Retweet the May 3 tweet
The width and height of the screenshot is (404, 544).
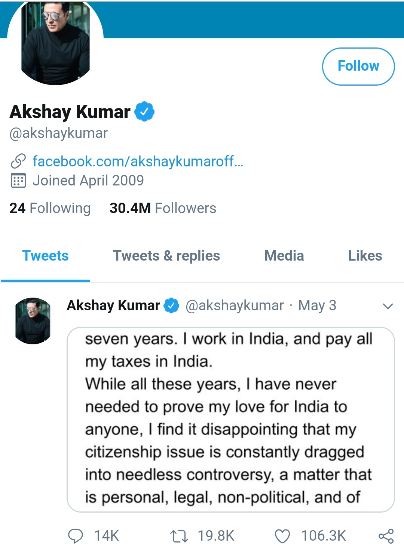(179, 536)
